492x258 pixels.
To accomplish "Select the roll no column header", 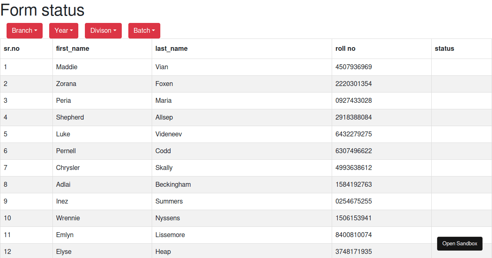I will (x=346, y=48).
